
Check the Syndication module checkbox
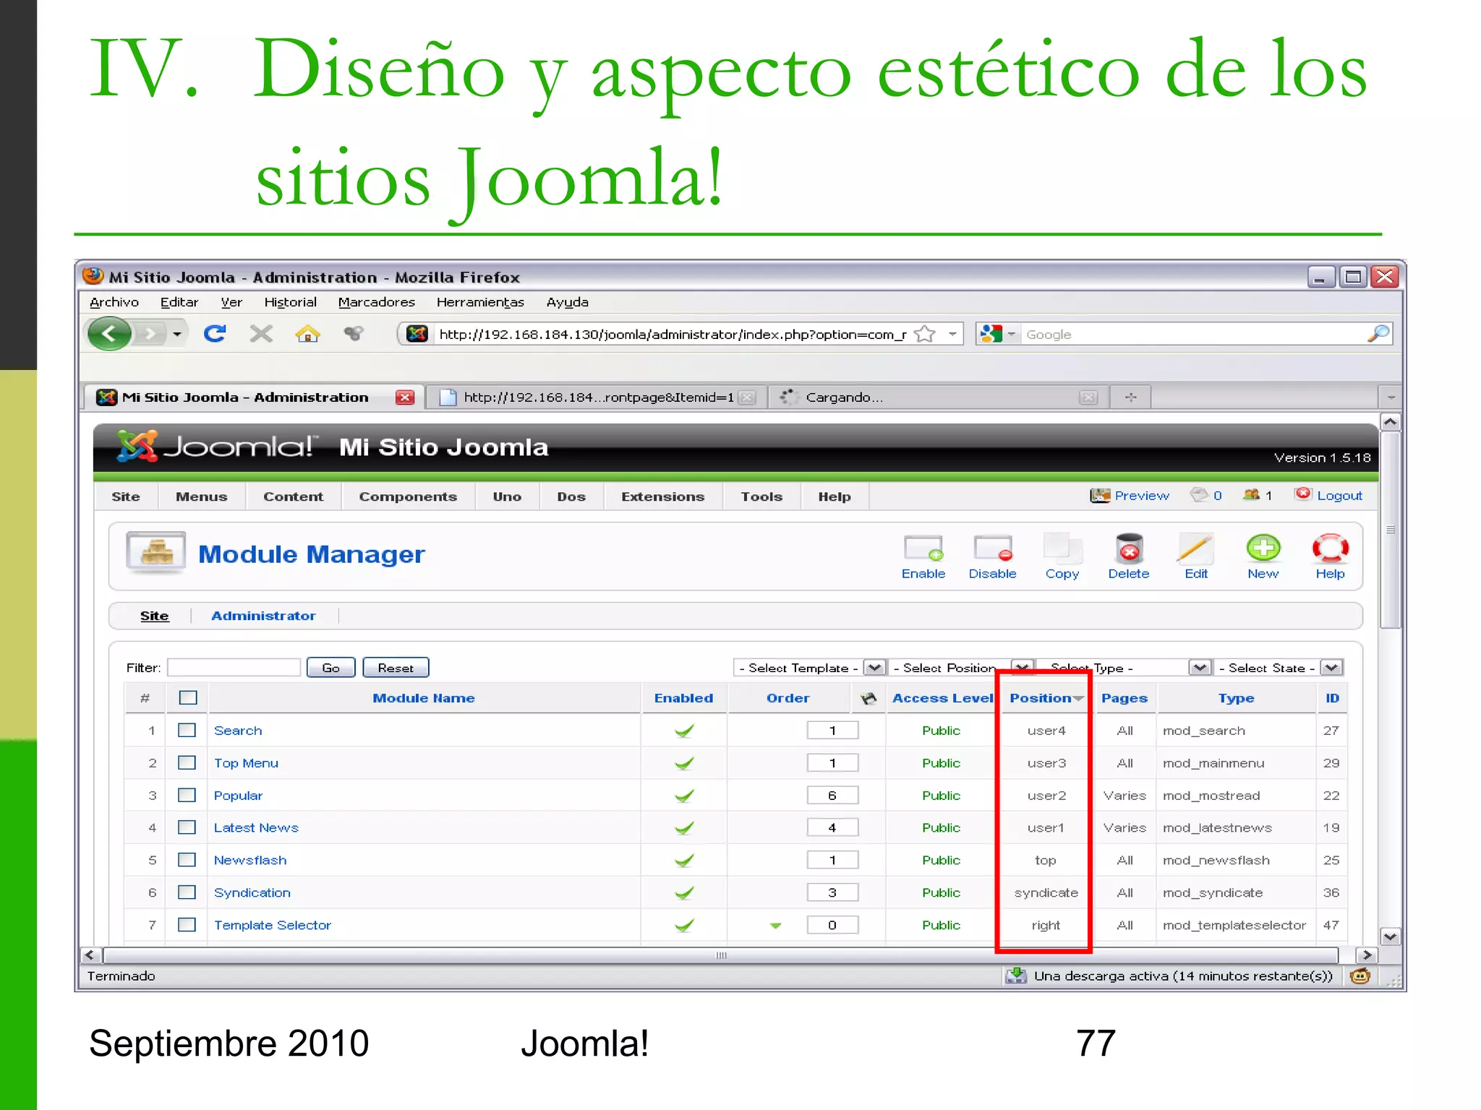point(187,892)
